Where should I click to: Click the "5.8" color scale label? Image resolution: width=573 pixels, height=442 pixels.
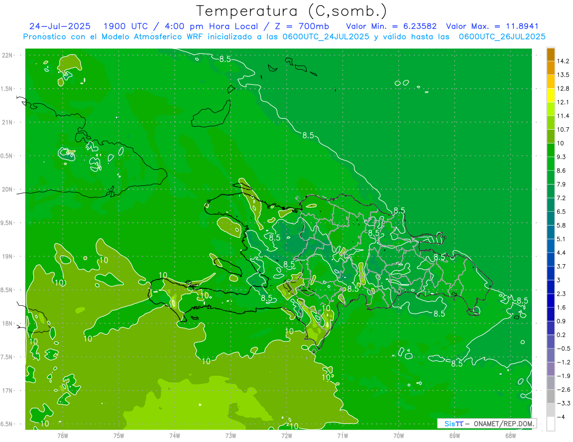point(562,226)
